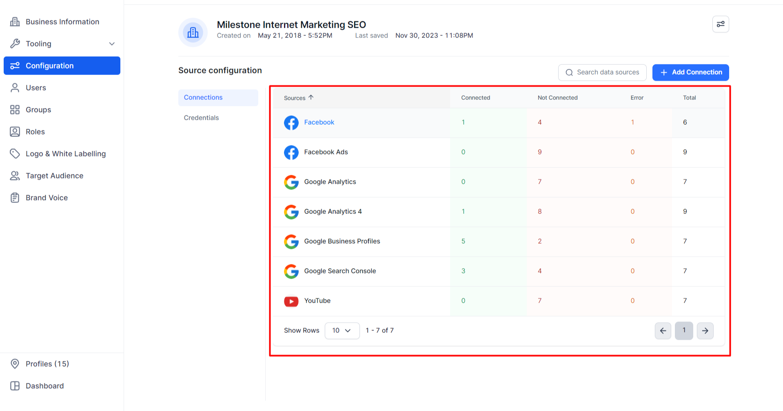The height and width of the screenshot is (411, 783).
Task: Select the Connections tab
Action: point(218,98)
